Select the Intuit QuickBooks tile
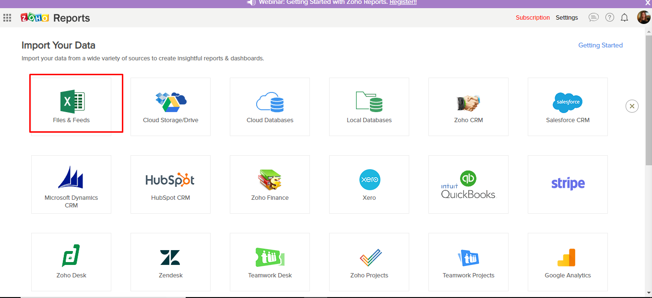Image resolution: width=652 pixels, height=298 pixels. coord(468,184)
